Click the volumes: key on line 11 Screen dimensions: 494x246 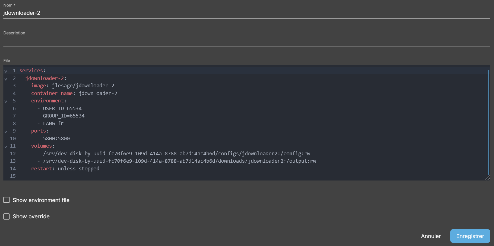click(43, 146)
